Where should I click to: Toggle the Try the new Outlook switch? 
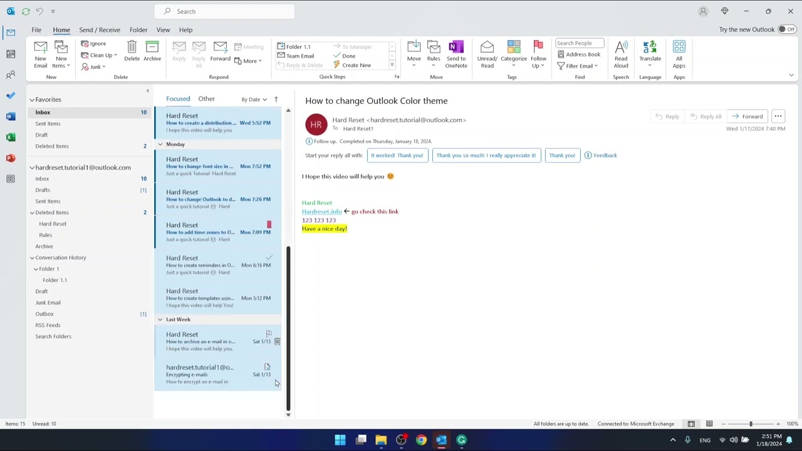(x=786, y=29)
